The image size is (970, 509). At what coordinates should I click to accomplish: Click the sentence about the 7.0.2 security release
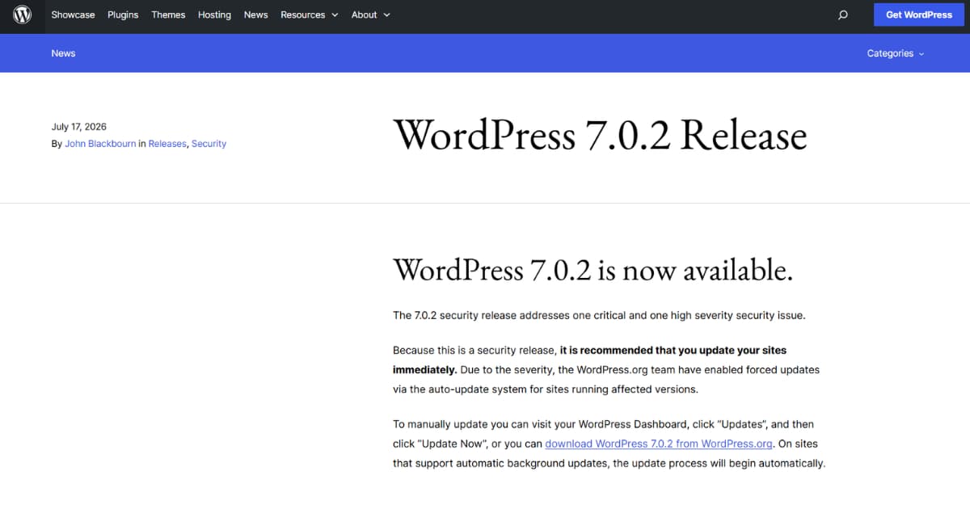pos(599,315)
